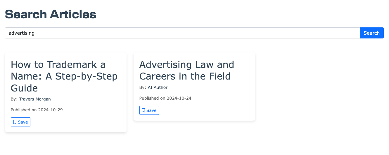This screenshot has width=389, height=155.
Task: Click the Published on 2024-10-24 date text
Action: click(x=165, y=98)
